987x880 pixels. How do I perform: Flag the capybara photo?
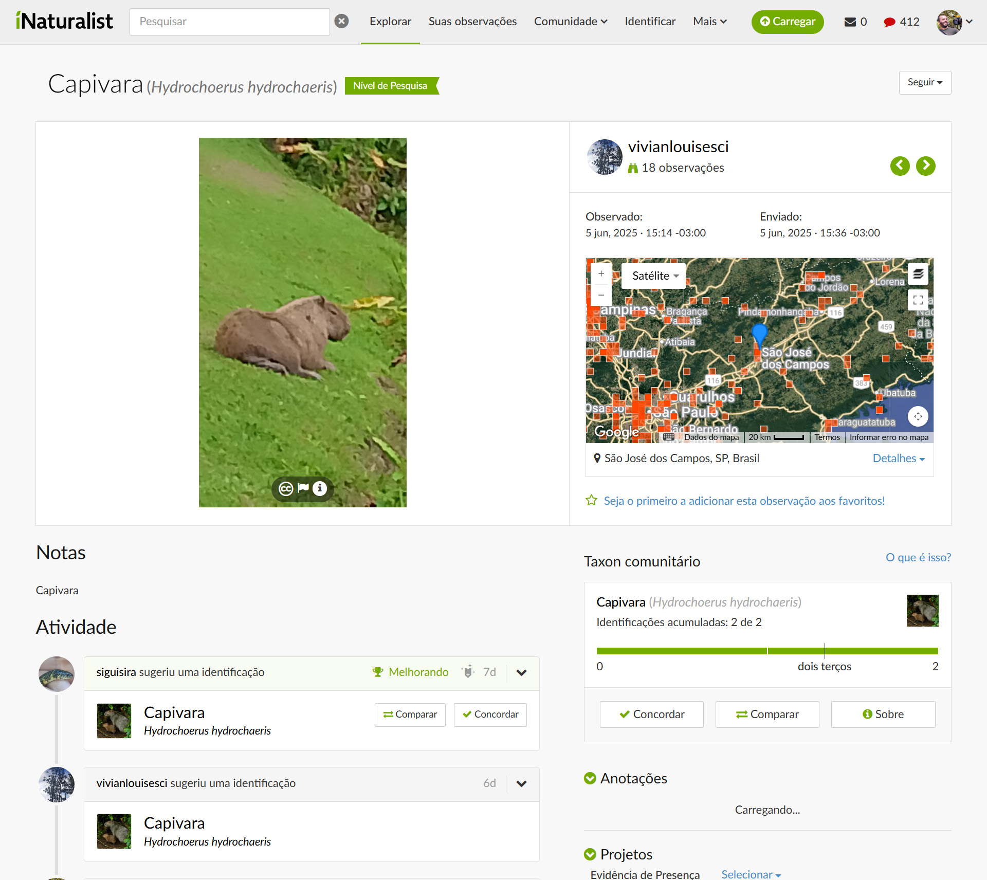tap(302, 488)
